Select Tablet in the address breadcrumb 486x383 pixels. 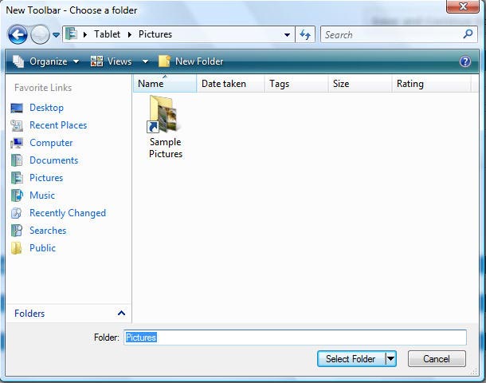pyautogui.click(x=107, y=34)
